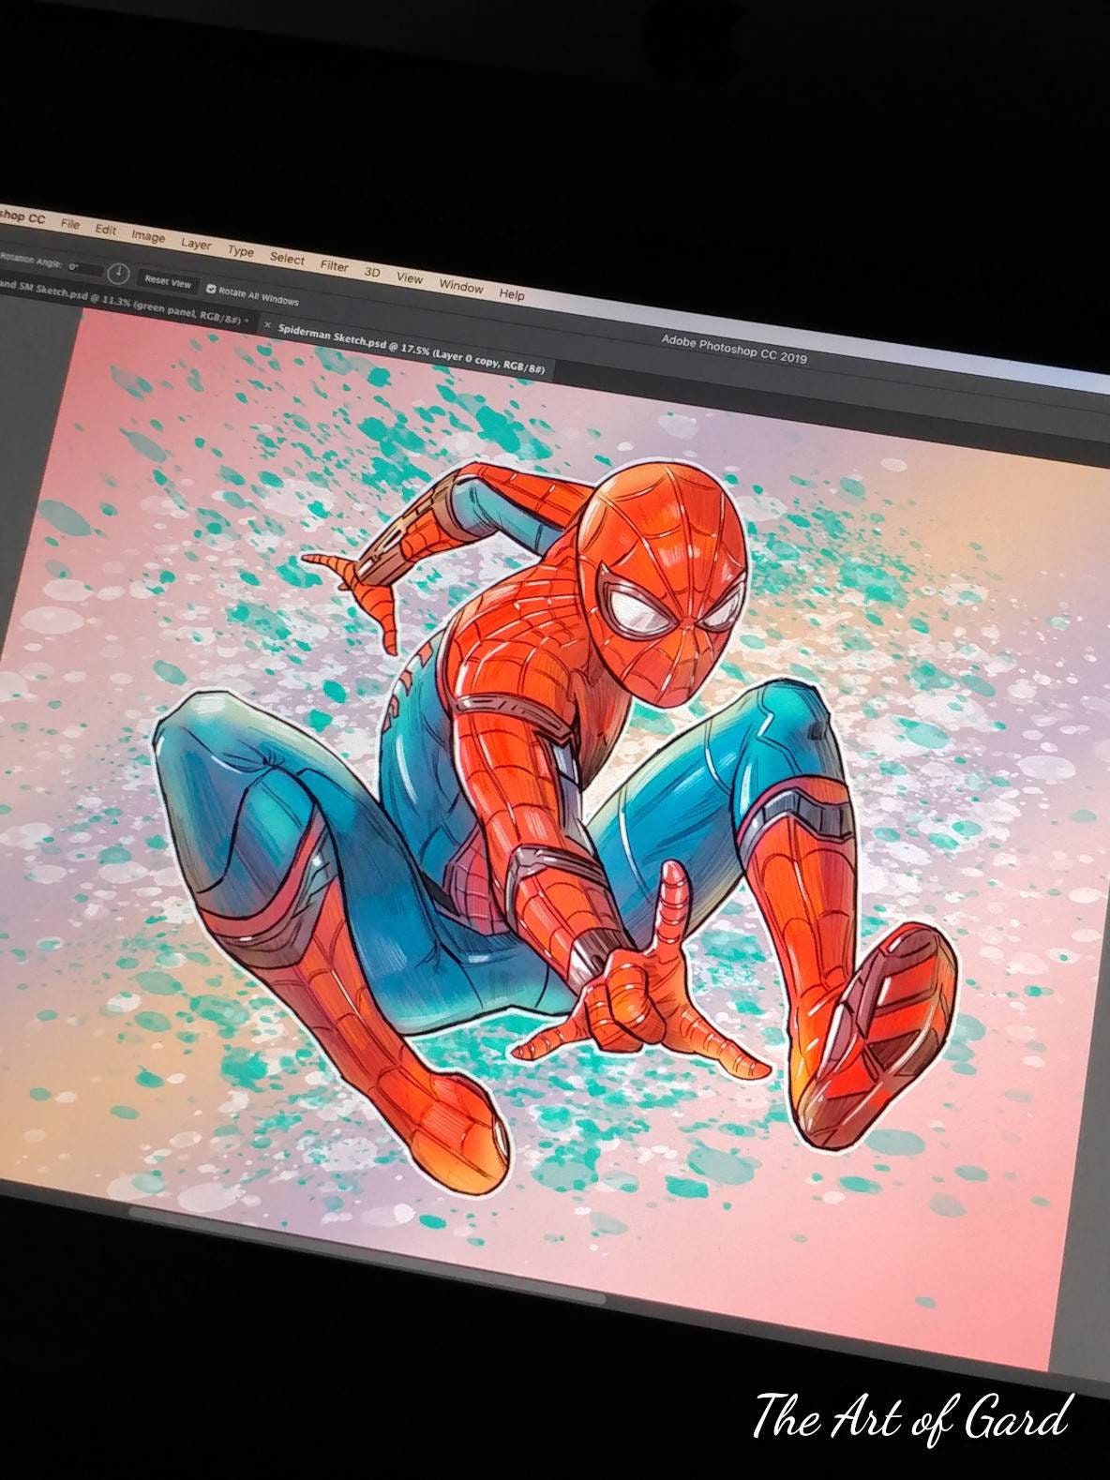Open the Window menu
The image size is (1110, 1480).
coord(460,287)
